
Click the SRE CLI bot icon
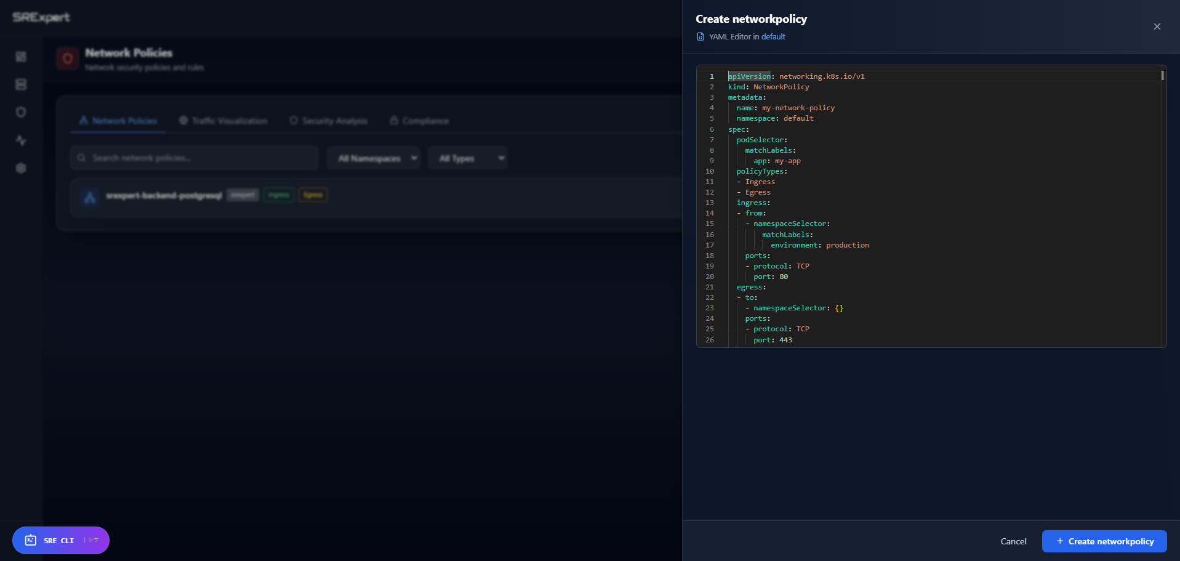(31, 540)
